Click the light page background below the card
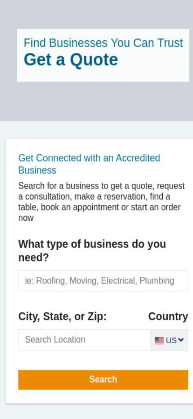Screen dimensions: 193x419 (x=96, y=412)
